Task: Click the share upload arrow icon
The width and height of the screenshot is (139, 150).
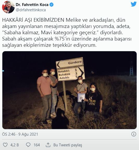Action: (48, 145)
